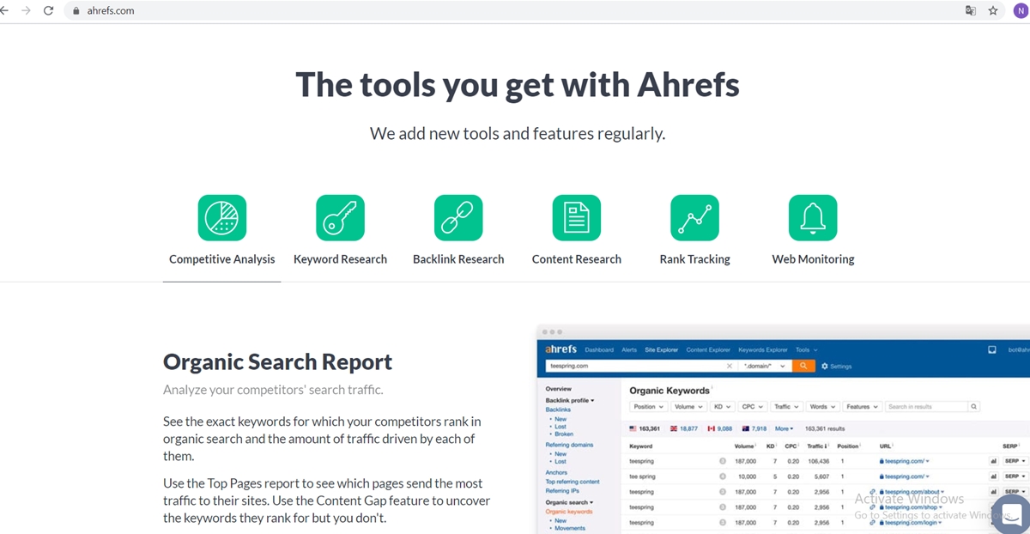This screenshot has height=534, width=1030.
Task: Open the chat support widget
Action: pos(1012,513)
